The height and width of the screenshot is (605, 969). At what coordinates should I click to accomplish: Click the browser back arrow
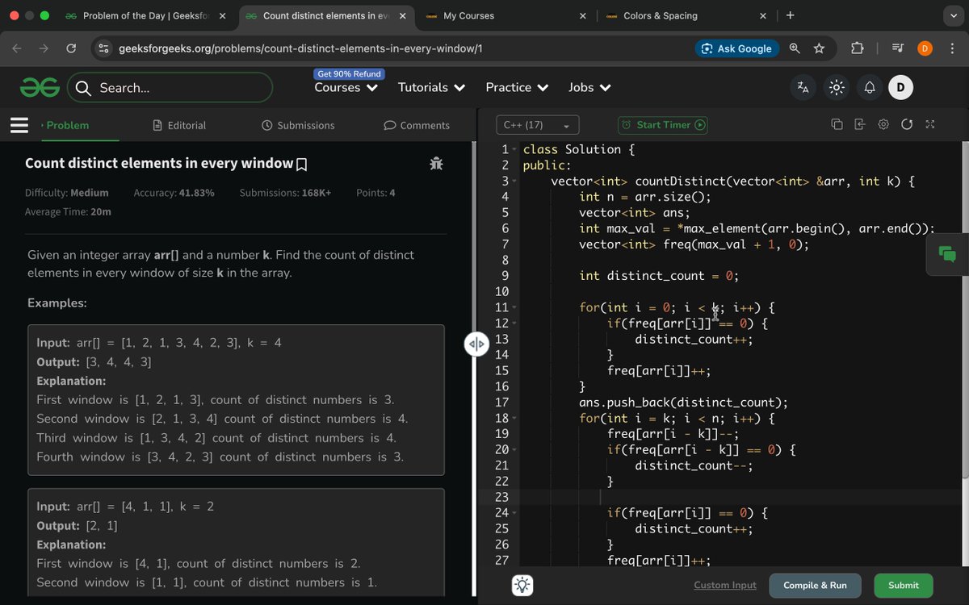pyautogui.click(x=17, y=48)
